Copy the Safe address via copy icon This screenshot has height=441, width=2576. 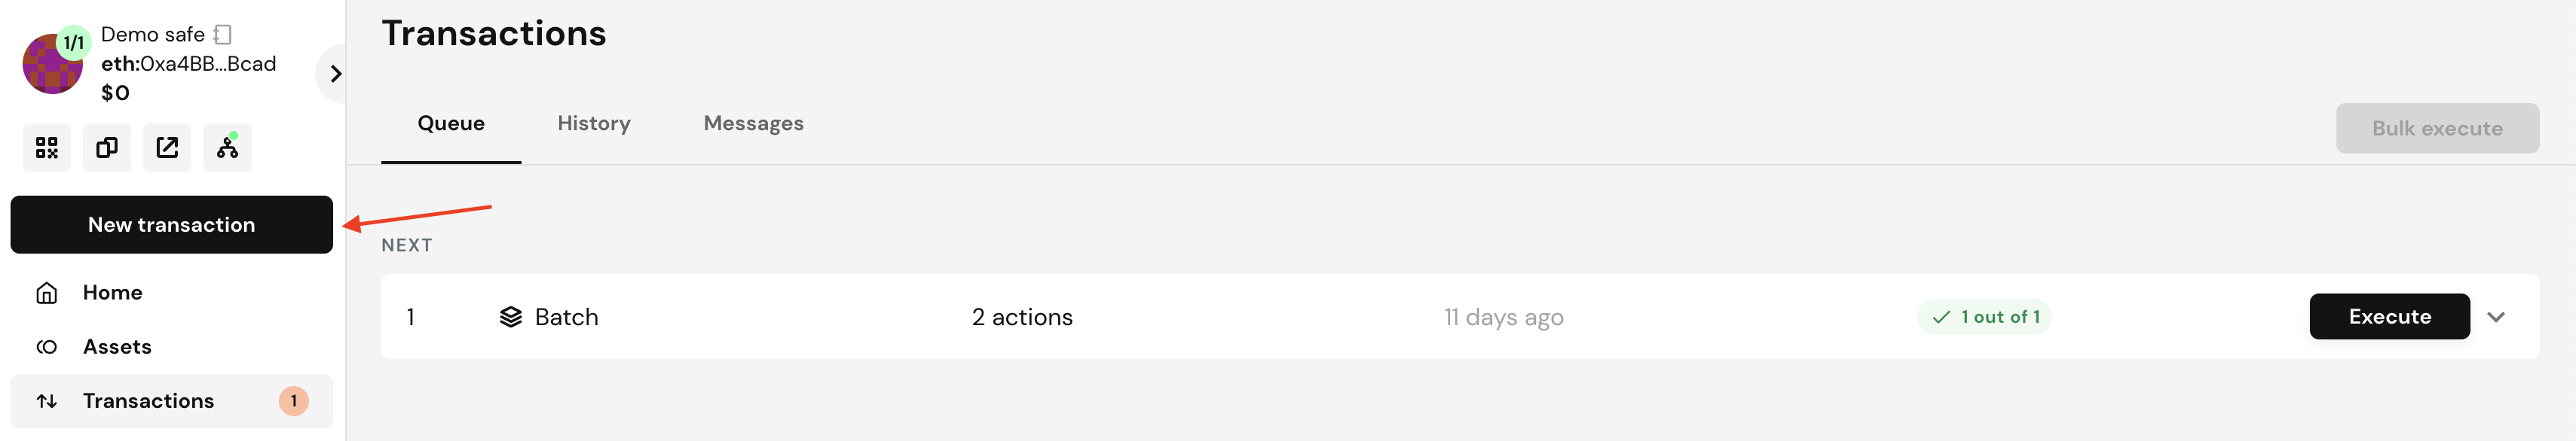107,148
